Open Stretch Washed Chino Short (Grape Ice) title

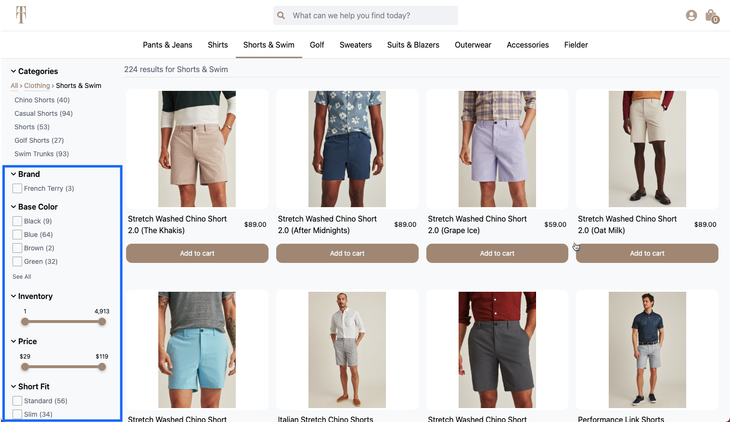[477, 224]
